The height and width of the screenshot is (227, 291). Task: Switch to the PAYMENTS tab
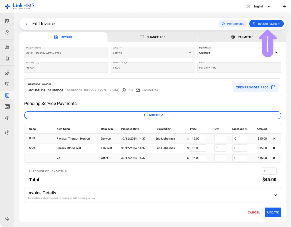tap(242, 37)
